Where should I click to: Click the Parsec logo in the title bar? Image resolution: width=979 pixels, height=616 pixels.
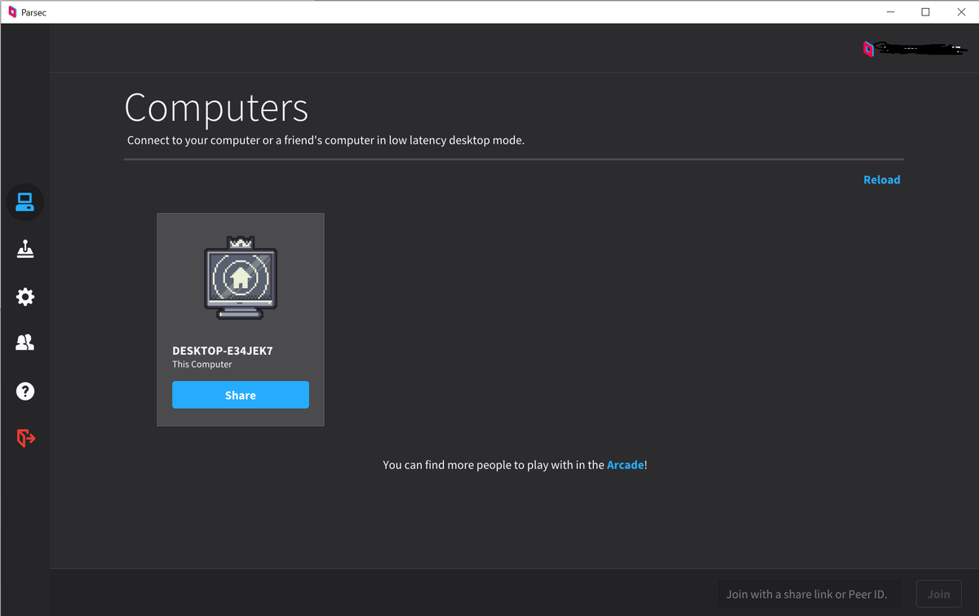click(12, 11)
